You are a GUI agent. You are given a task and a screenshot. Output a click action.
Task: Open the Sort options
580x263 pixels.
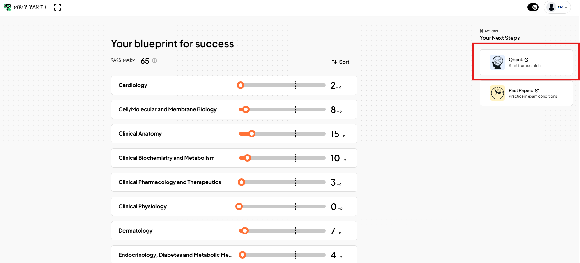pos(340,62)
